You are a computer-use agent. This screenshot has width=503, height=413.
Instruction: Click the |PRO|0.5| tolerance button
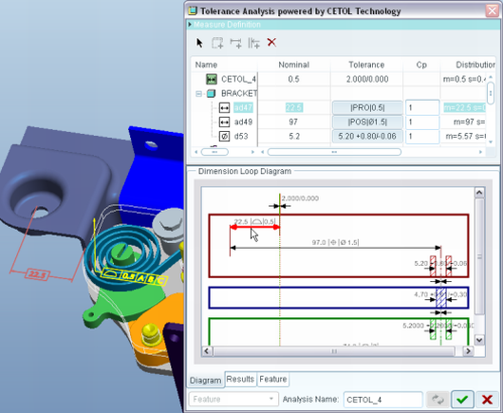click(x=367, y=108)
